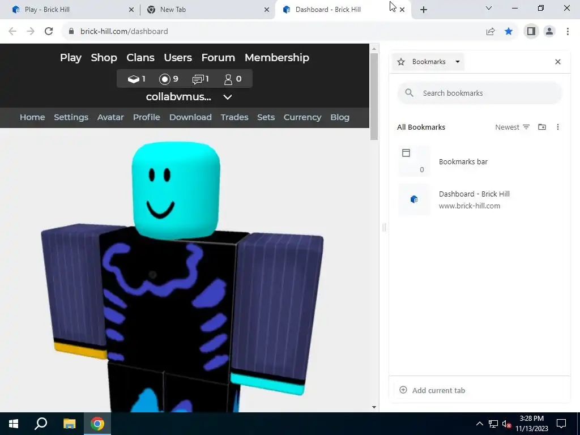The image size is (580, 435).
Task: Open the All Bookmarks three-dot menu
Action: click(x=558, y=127)
